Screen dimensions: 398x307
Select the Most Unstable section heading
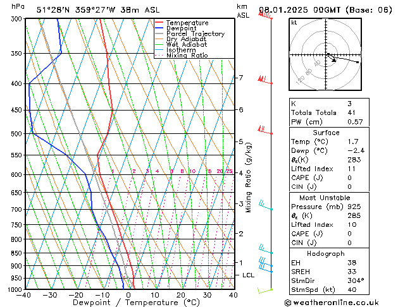pyautogui.click(x=326, y=197)
